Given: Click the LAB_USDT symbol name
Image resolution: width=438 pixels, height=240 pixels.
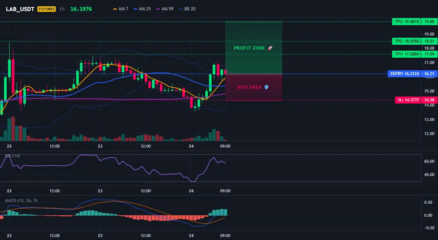Looking at the screenshot, I should pyautogui.click(x=20, y=9).
